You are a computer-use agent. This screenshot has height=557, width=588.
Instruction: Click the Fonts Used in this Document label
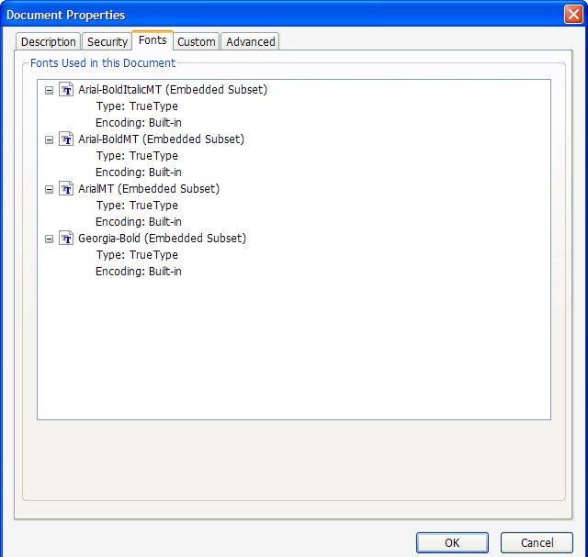coord(103,63)
